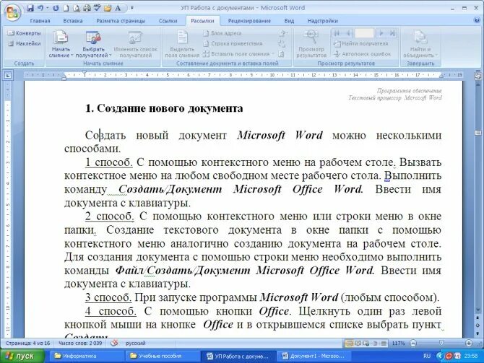Click the zoom out minus button
484x363 pixels.
[413, 344]
